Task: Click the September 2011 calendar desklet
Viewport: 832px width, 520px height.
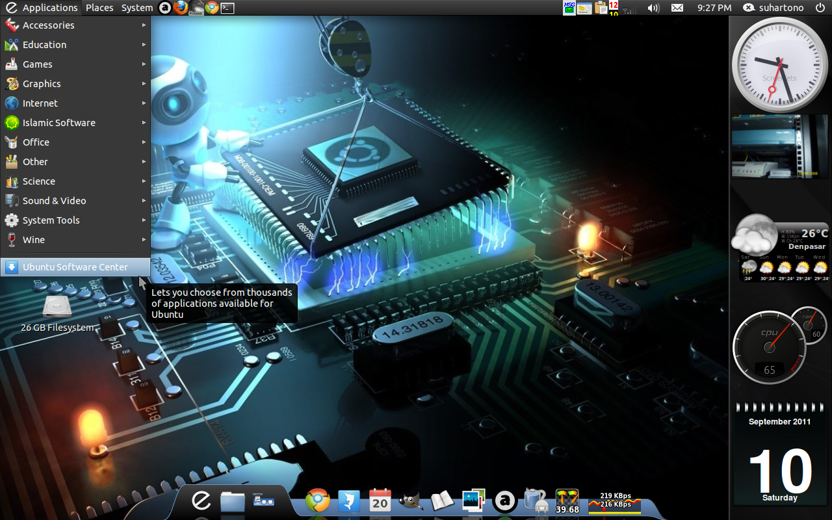Action: [x=780, y=454]
